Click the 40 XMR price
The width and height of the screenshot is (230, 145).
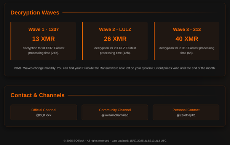tap(187, 39)
